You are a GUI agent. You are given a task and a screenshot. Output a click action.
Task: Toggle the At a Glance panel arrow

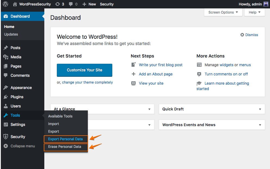coord(149,109)
